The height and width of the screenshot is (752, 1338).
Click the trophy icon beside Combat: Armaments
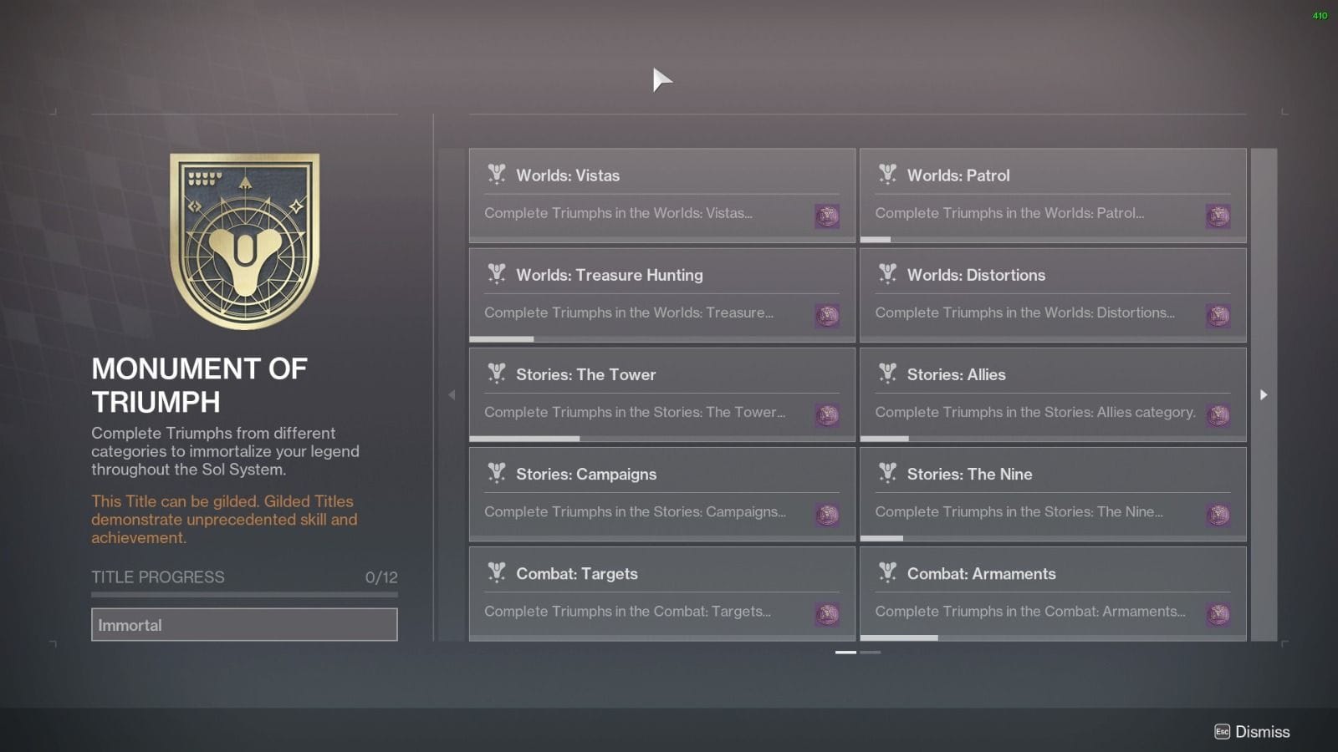click(887, 572)
